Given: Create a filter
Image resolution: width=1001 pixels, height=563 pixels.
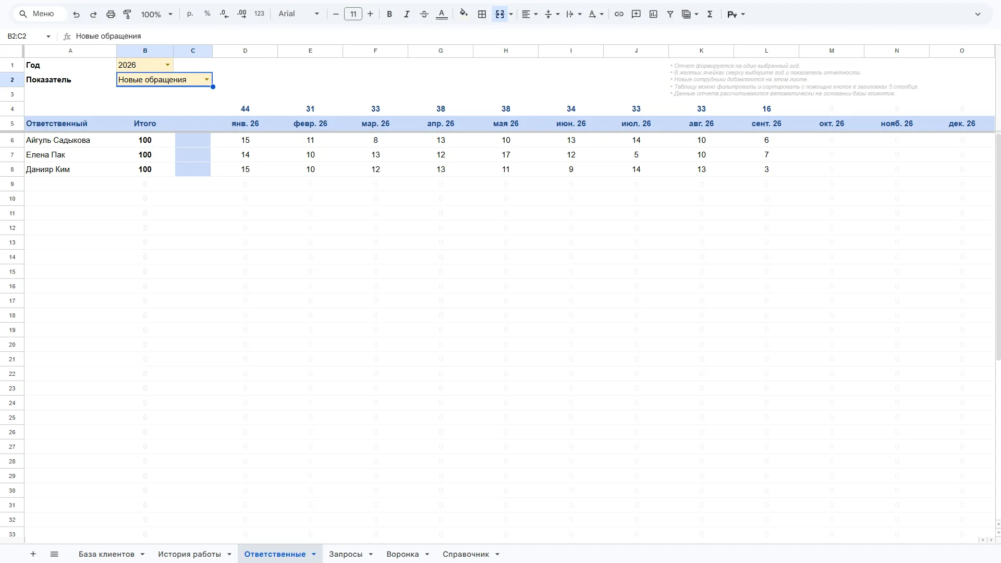Looking at the screenshot, I should [x=670, y=14].
